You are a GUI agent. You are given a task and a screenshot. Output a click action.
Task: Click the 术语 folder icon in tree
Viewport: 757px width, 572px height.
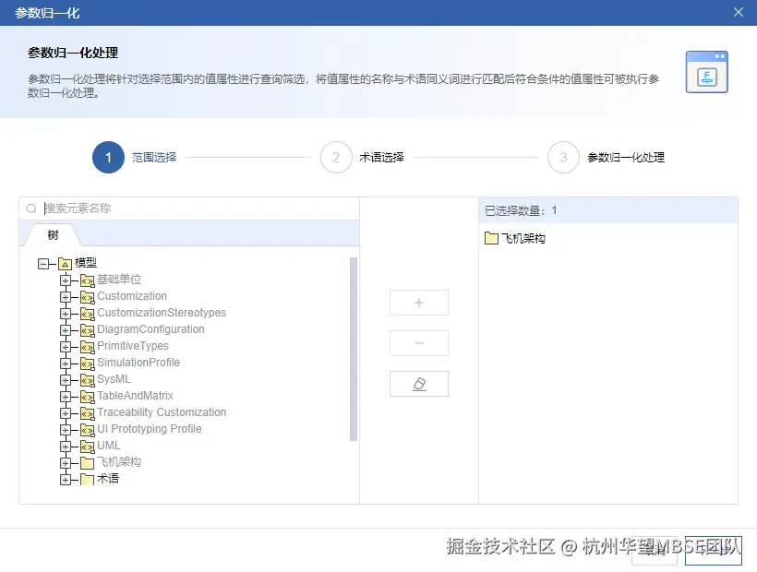coord(87,480)
